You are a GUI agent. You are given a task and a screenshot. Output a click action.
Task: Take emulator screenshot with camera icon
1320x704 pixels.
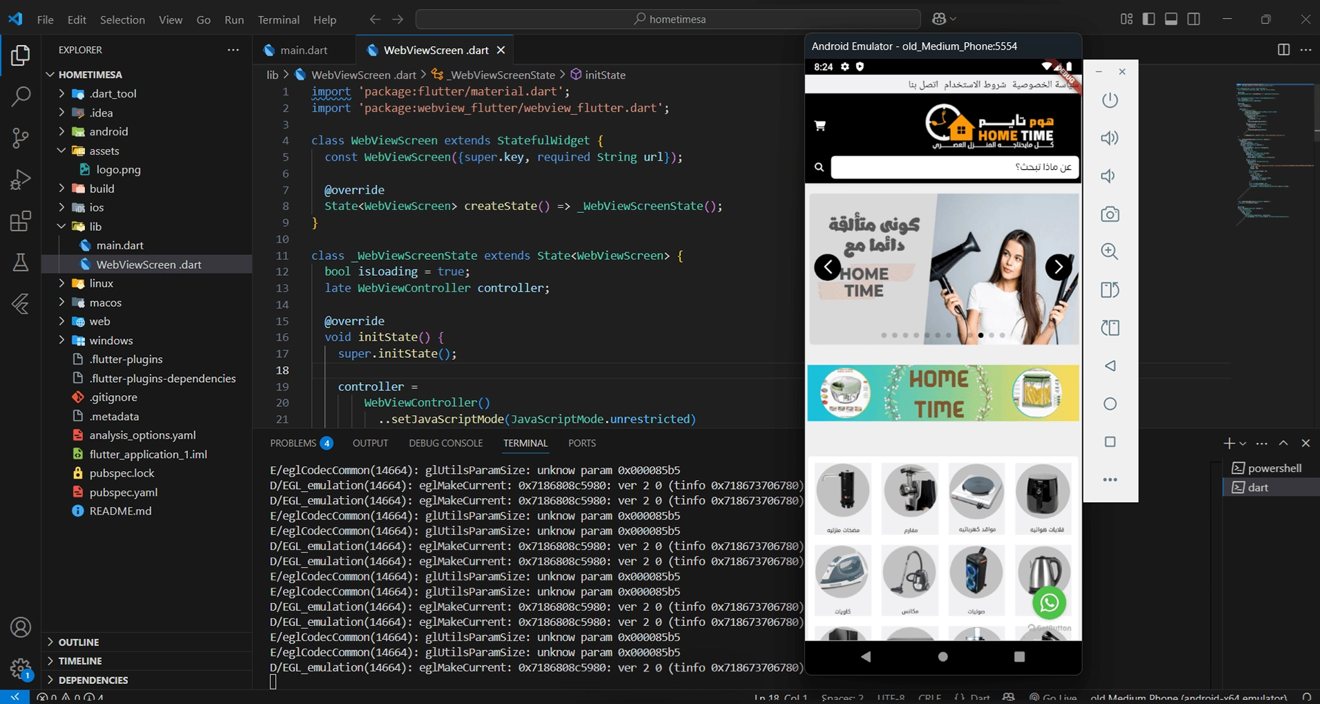1110,214
